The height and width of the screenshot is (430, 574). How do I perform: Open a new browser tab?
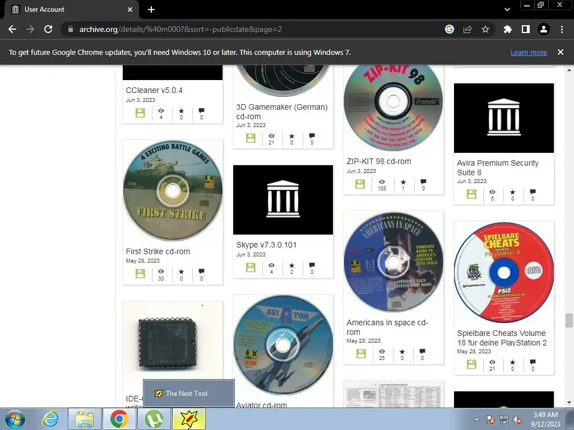151,10
